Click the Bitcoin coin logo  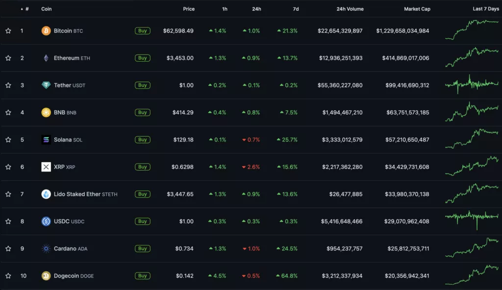46,31
